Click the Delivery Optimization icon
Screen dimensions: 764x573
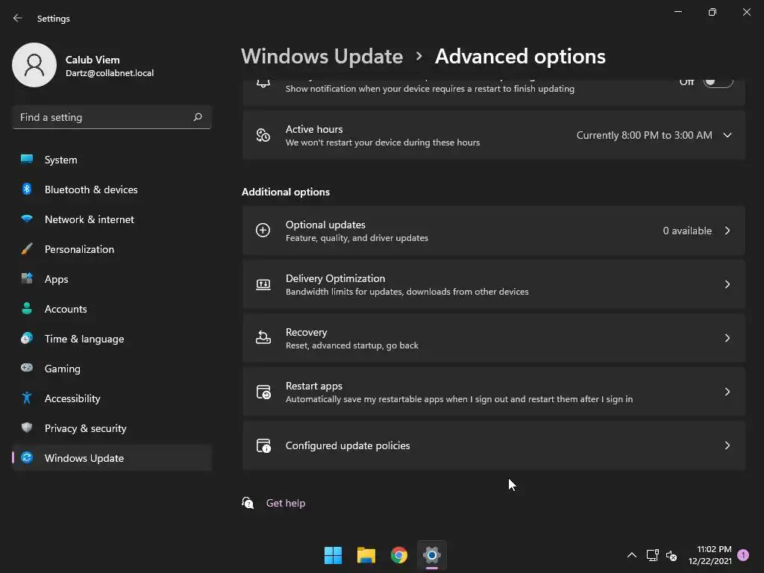pos(263,284)
